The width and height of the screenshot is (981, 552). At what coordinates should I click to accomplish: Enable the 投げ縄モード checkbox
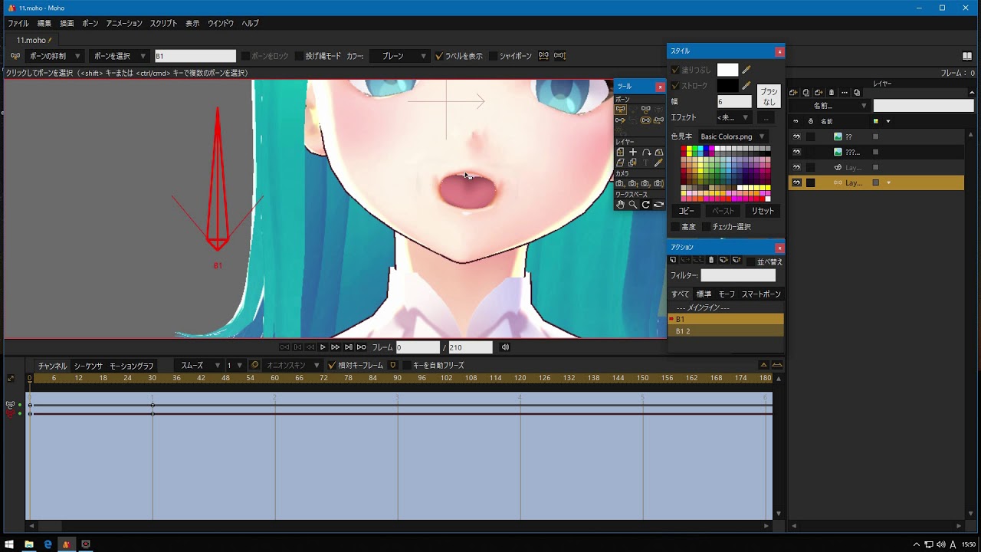300,56
